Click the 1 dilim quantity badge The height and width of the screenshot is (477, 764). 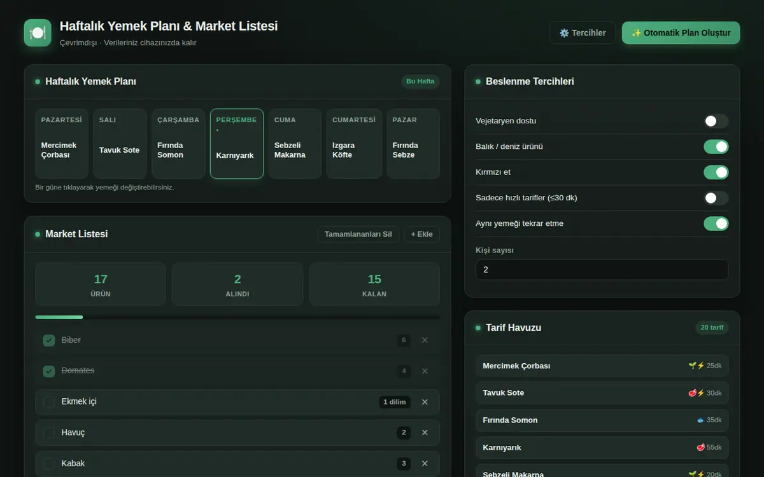[395, 402]
